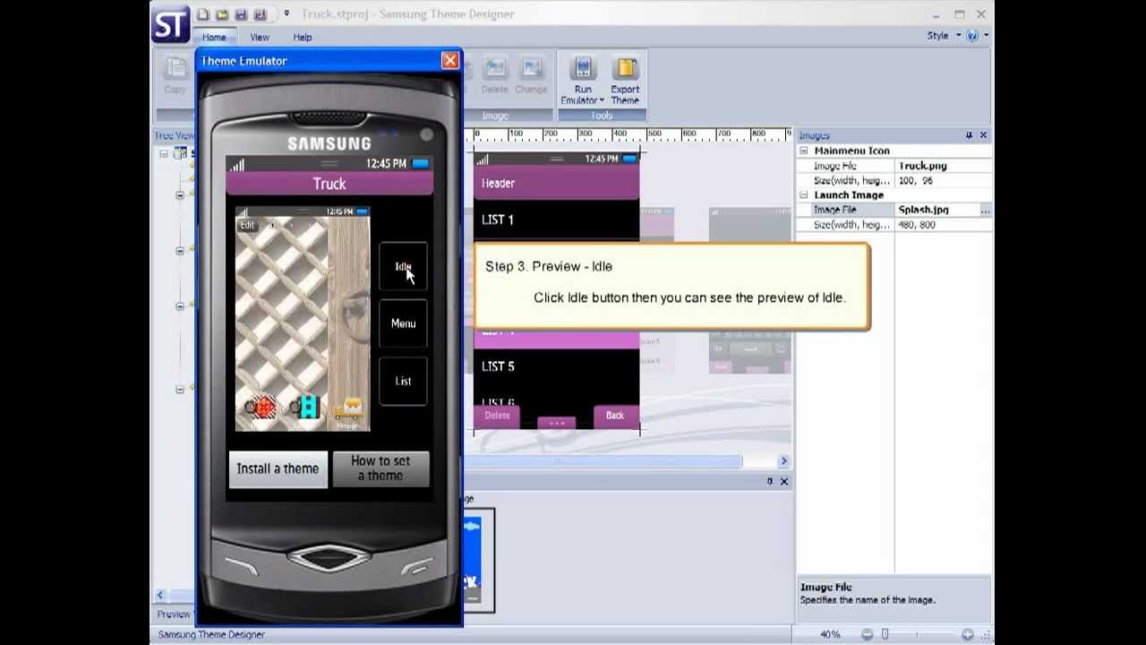Click the center softkey dots in canvas preview
Screen dimensions: 1146x645
tap(556, 423)
